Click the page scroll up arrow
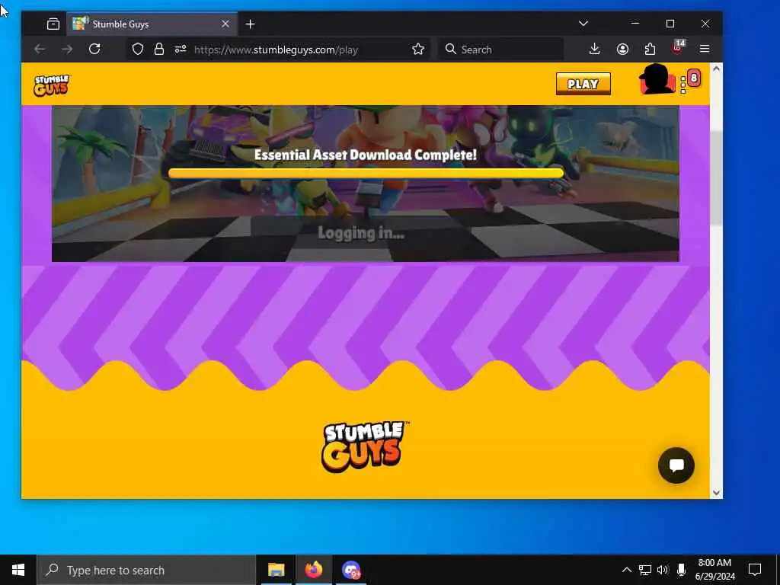The image size is (780, 585). 716,69
